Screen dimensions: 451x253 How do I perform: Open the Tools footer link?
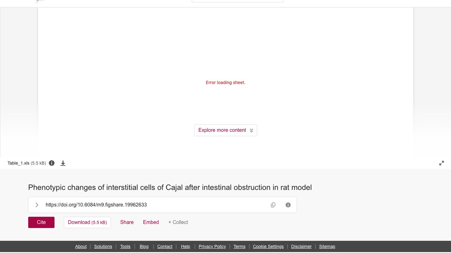tap(125, 247)
